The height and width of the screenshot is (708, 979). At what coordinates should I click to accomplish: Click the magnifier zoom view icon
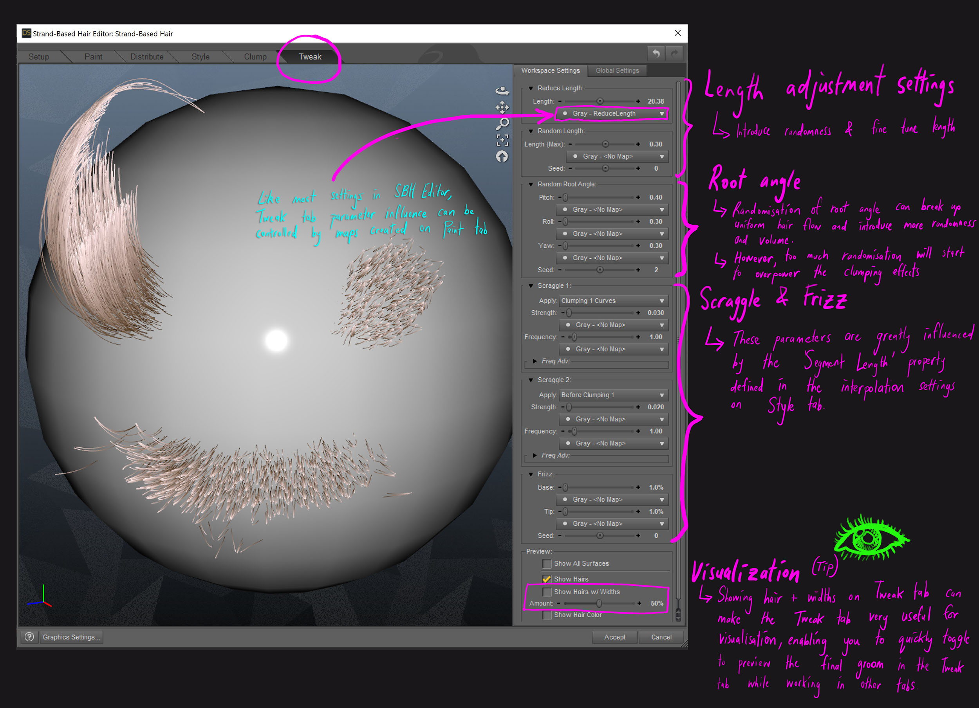coord(502,124)
